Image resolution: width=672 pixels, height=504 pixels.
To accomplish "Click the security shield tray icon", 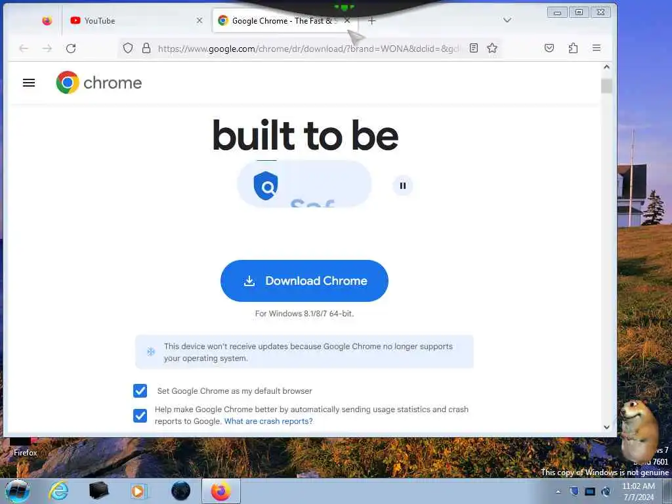I will pyautogui.click(x=574, y=491).
